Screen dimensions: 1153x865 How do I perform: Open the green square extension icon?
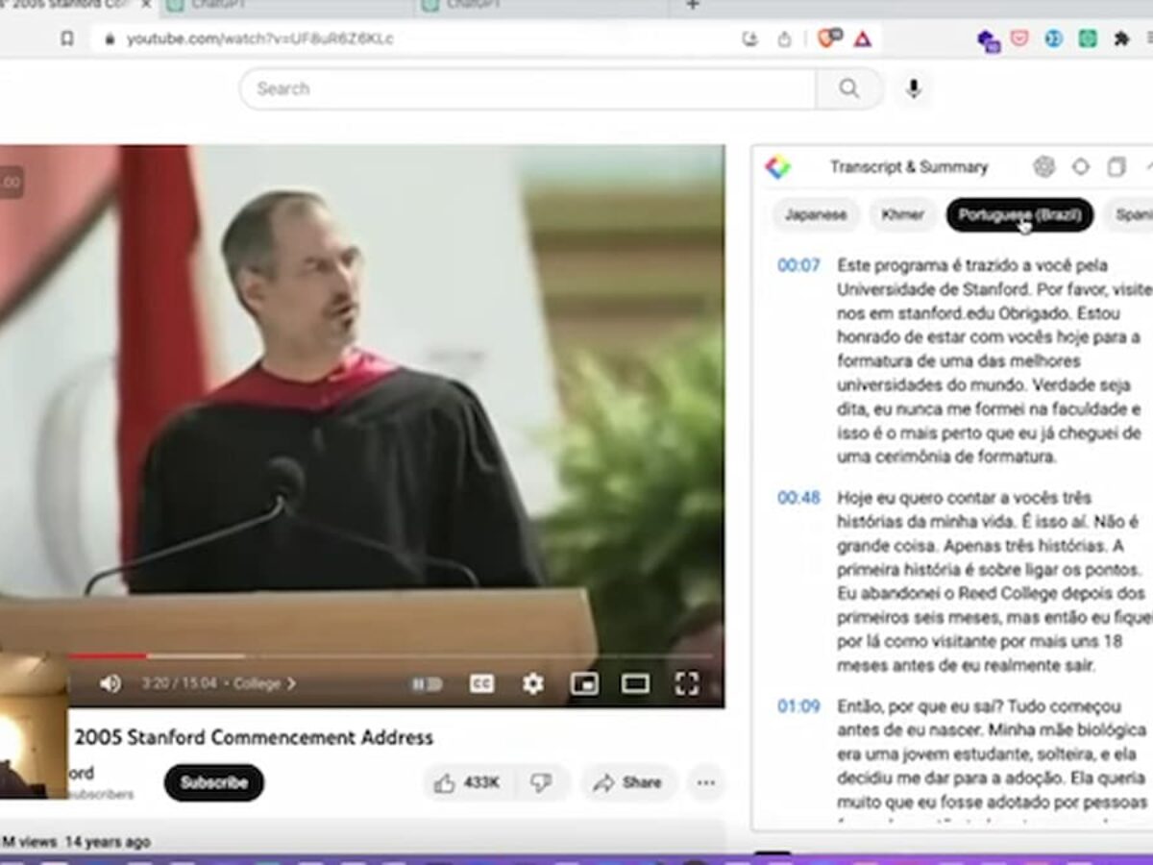coord(1087,38)
